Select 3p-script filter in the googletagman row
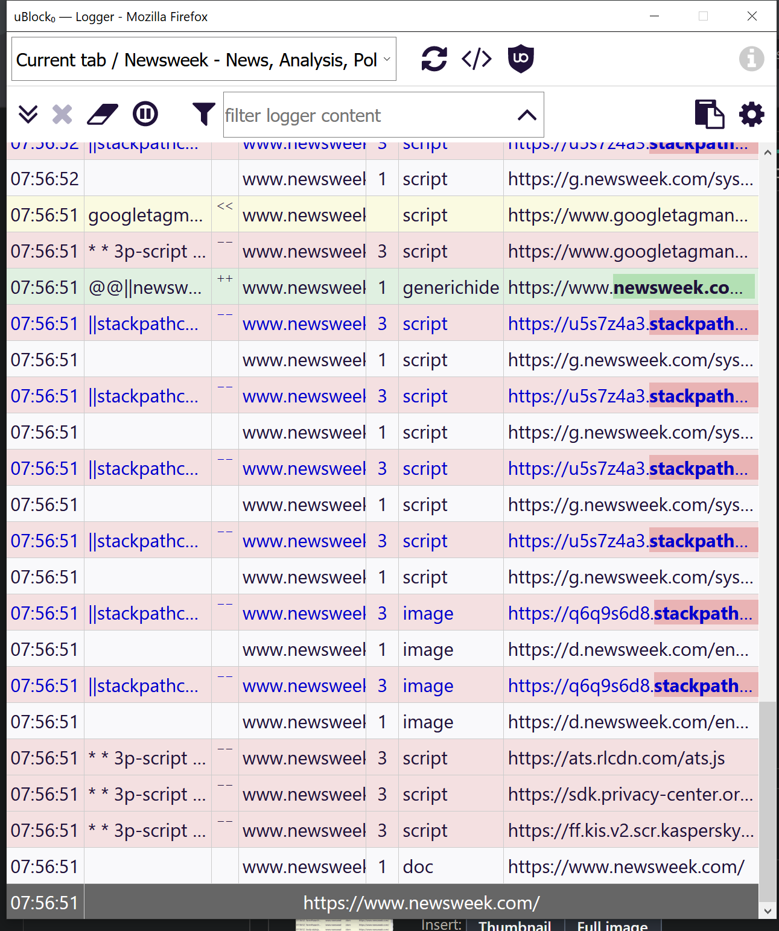 coord(147,251)
